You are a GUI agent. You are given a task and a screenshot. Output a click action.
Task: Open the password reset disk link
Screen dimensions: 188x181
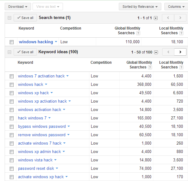click(x=36, y=168)
